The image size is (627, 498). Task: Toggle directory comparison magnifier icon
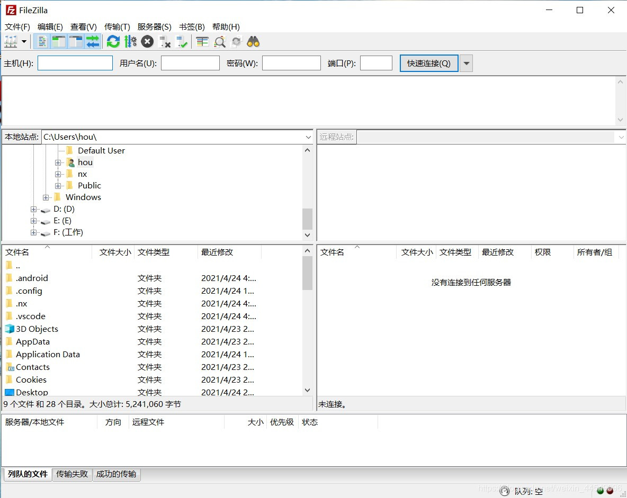(x=220, y=42)
